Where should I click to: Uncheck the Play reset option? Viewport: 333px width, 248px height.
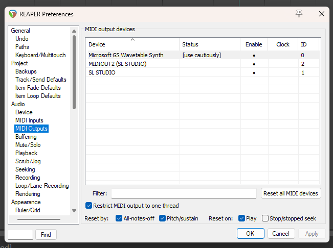242,218
